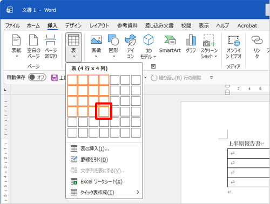The width and height of the screenshot is (270, 204).
Task: Switch to the 校閲 tab
Action: point(186,26)
